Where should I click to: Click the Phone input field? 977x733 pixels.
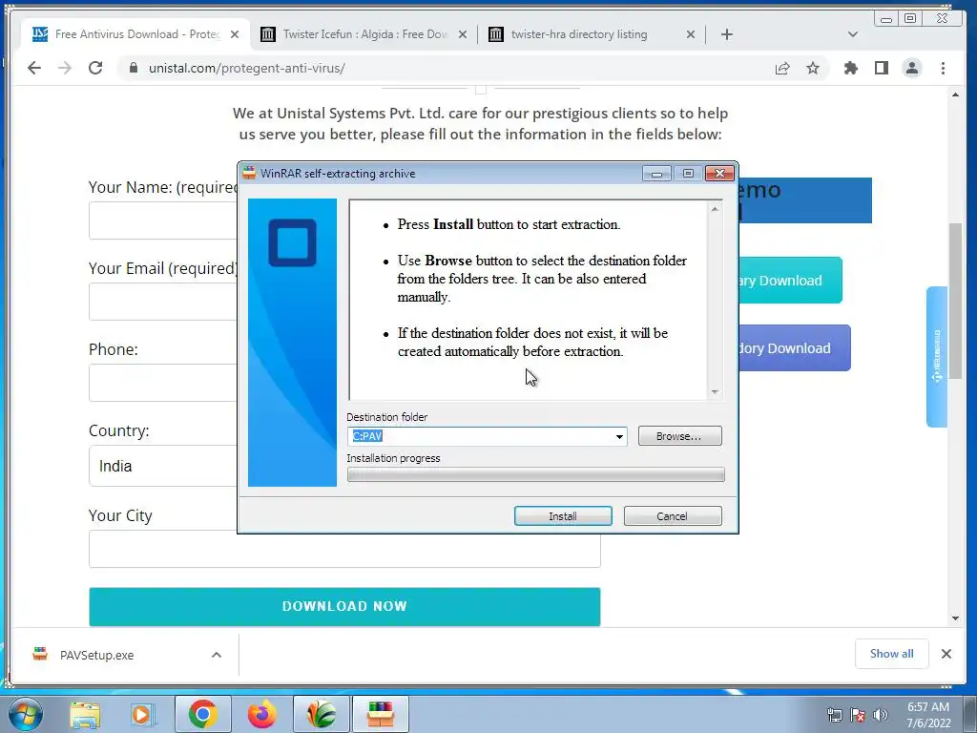pos(163,383)
